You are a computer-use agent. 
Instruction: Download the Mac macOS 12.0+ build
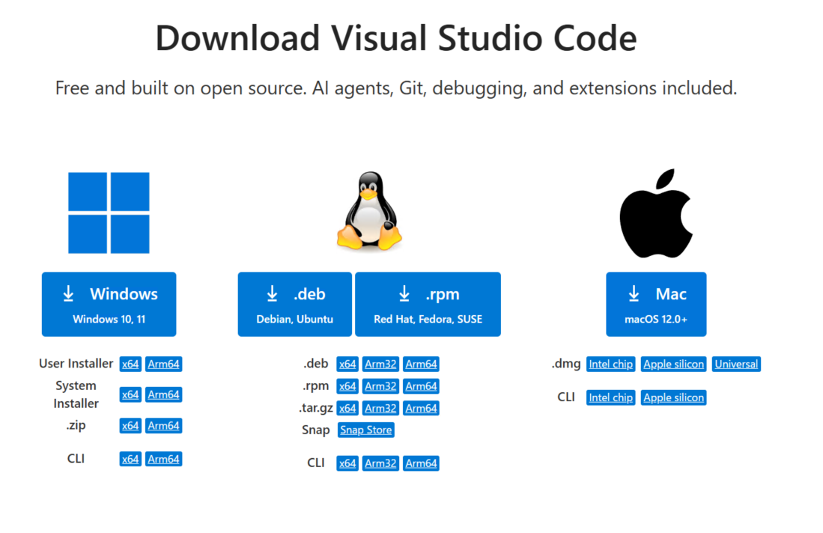[656, 304]
